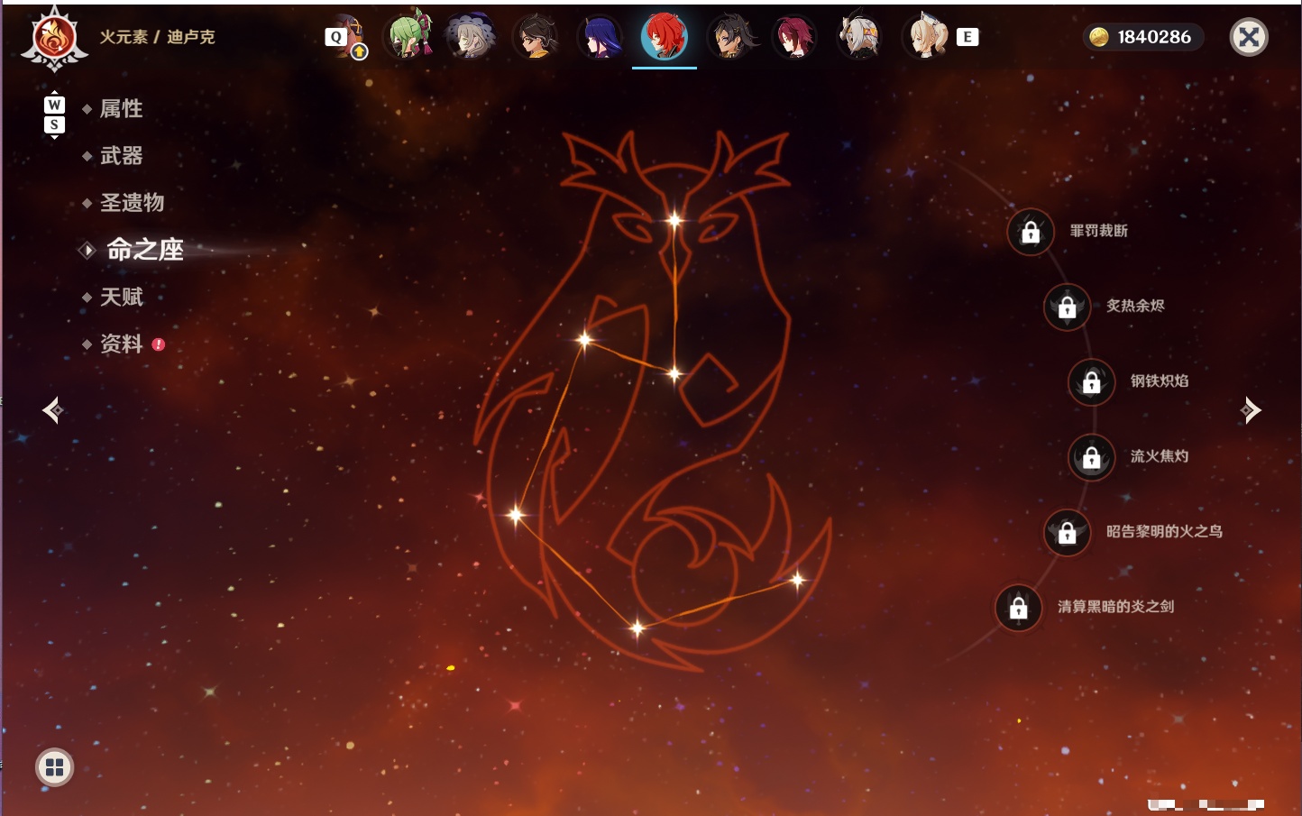Screen dimensions: 1302x816
Task: Select the highlighted red-haired Diluc portrait
Action: (665, 37)
